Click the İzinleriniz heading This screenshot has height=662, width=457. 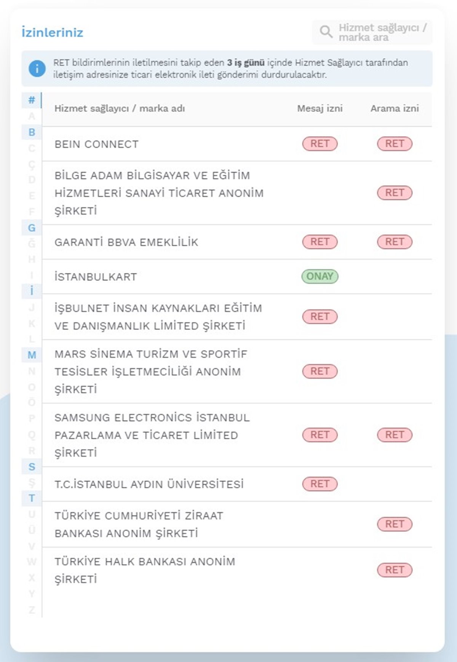[x=53, y=33]
